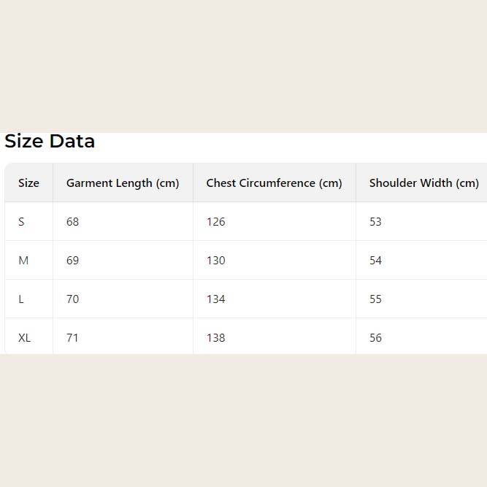487x487 pixels.
Task: Click shoulder width value 56
Action: point(375,338)
